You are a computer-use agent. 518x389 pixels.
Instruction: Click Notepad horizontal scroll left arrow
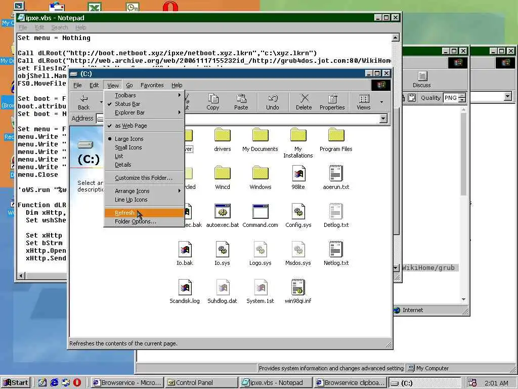[21, 276]
